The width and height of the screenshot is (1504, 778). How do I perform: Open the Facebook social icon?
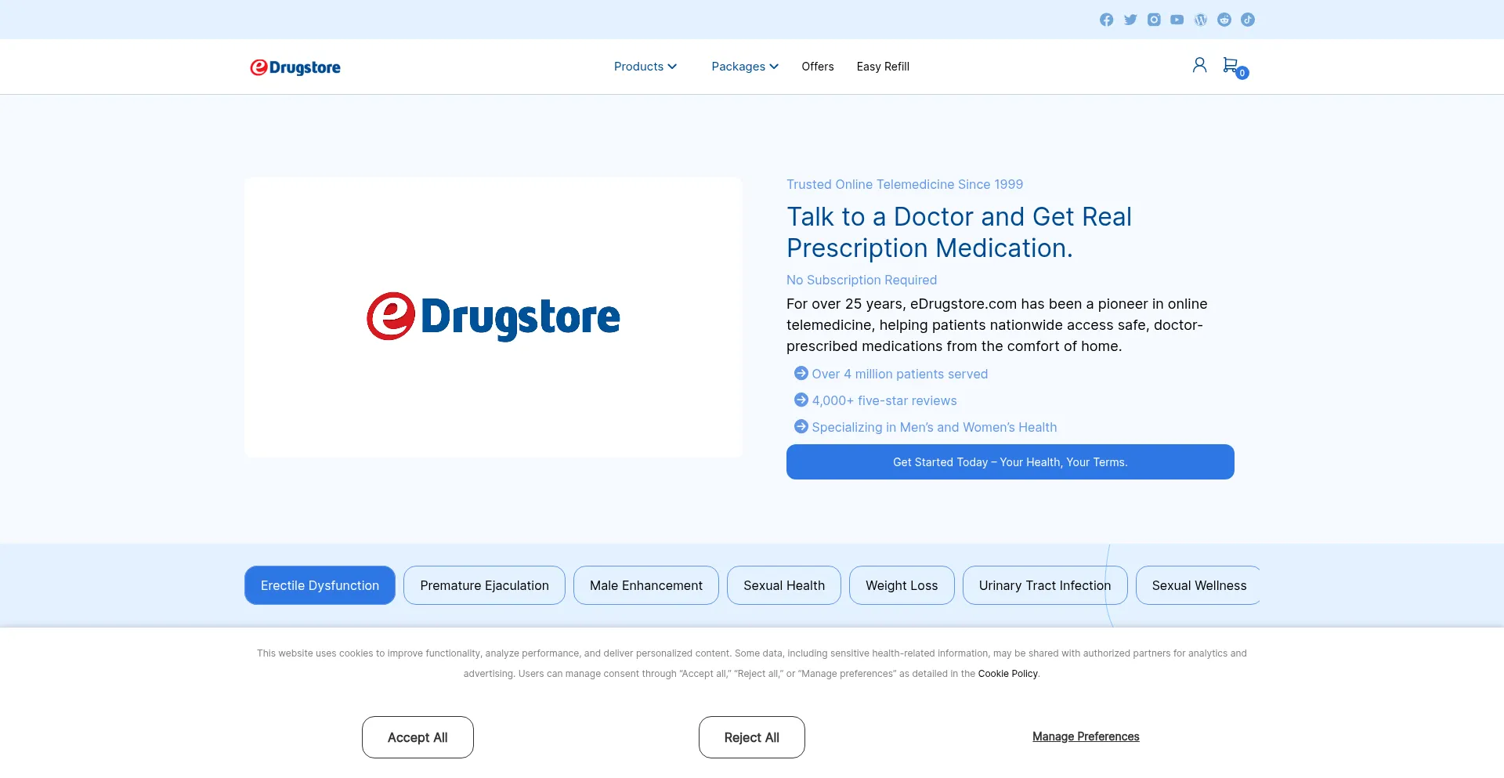(1106, 20)
